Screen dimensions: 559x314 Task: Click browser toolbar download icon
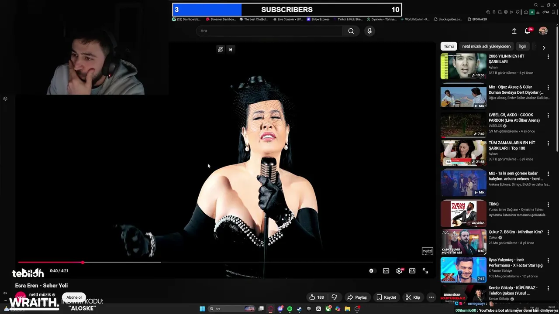click(x=538, y=12)
